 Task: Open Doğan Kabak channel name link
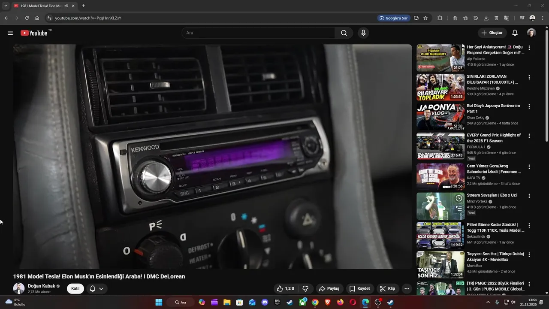[41, 286]
